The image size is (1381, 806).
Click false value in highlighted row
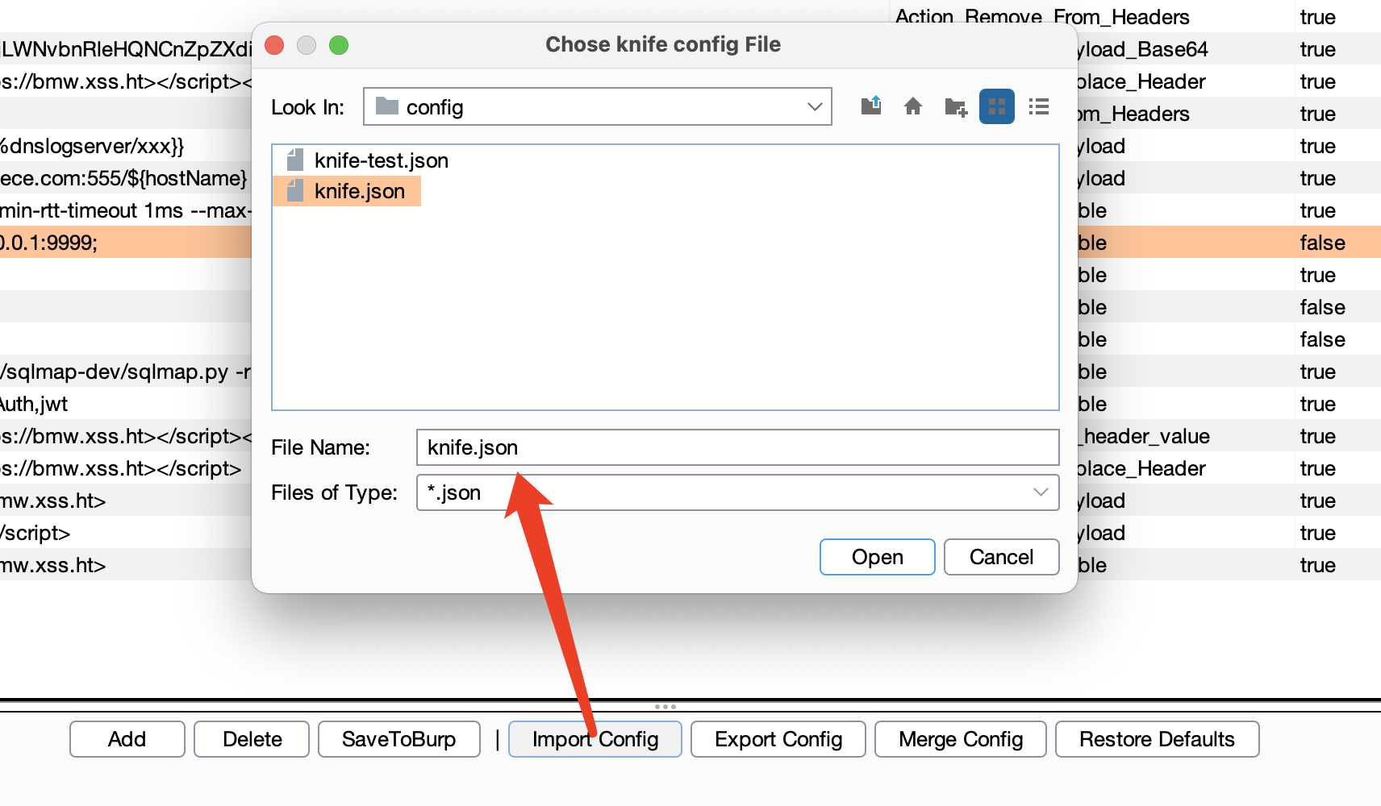coord(1323,243)
